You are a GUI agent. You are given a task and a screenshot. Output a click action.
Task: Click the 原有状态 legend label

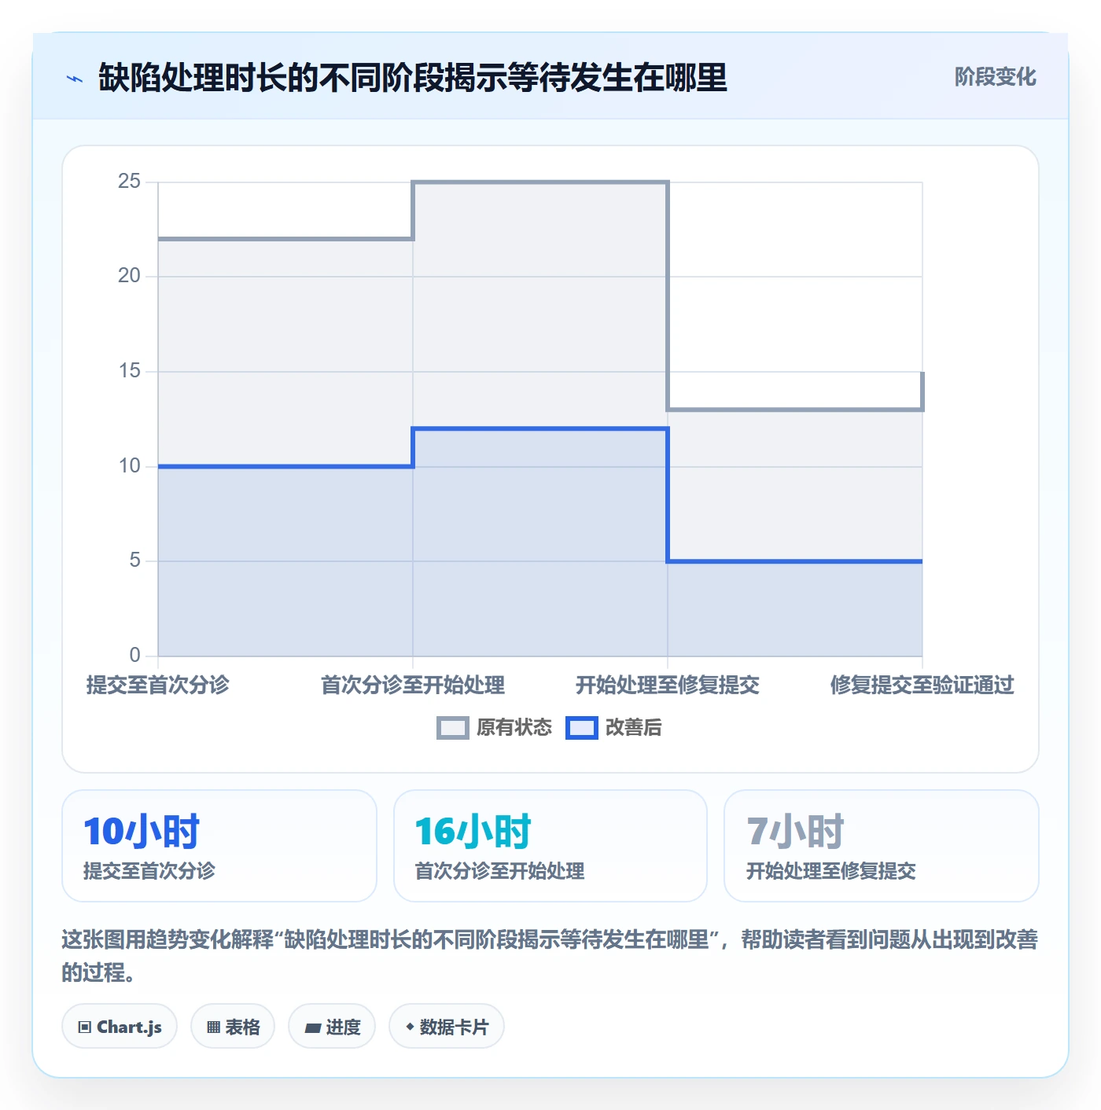click(514, 728)
